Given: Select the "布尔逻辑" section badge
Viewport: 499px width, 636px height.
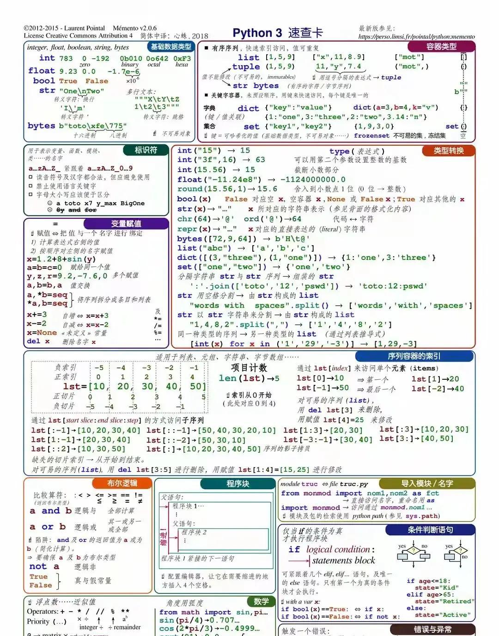Looking at the screenshot, I should (x=122, y=483).
